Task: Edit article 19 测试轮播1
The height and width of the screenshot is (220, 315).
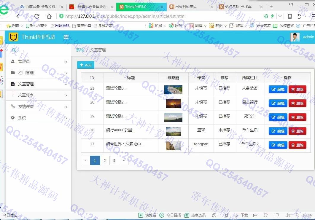Action: coord(278,117)
